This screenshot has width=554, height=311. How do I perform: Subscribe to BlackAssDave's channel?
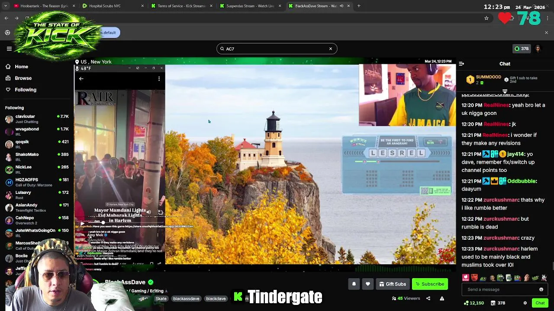(x=430, y=284)
